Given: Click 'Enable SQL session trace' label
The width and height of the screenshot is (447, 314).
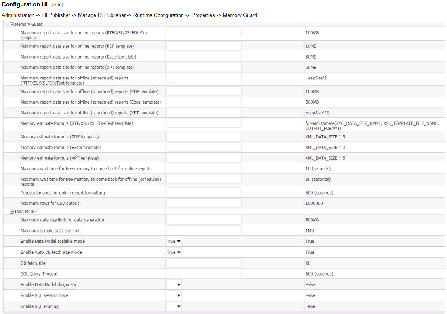Looking at the screenshot, I should 44,295.
